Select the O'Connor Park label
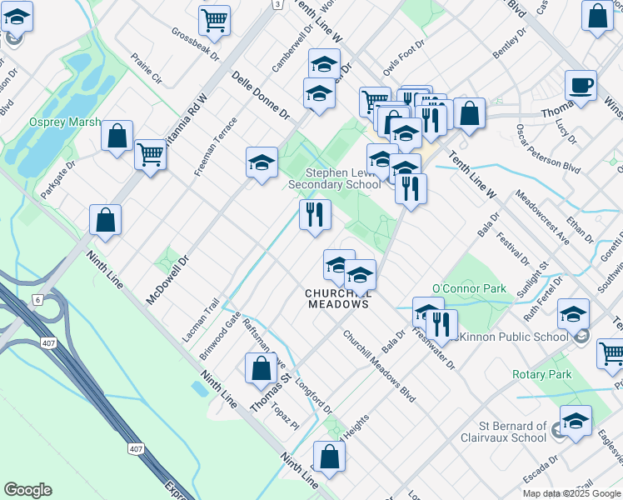The image size is (623, 500). click(x=469, y=288)
